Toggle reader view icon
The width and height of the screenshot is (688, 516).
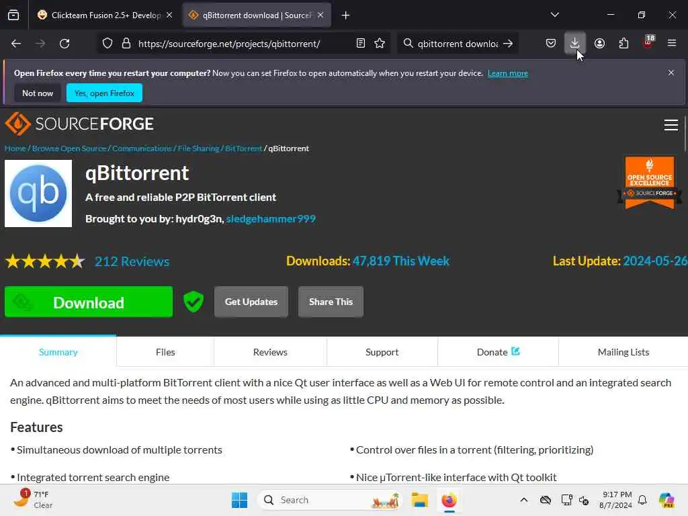[x=361, y=44]
